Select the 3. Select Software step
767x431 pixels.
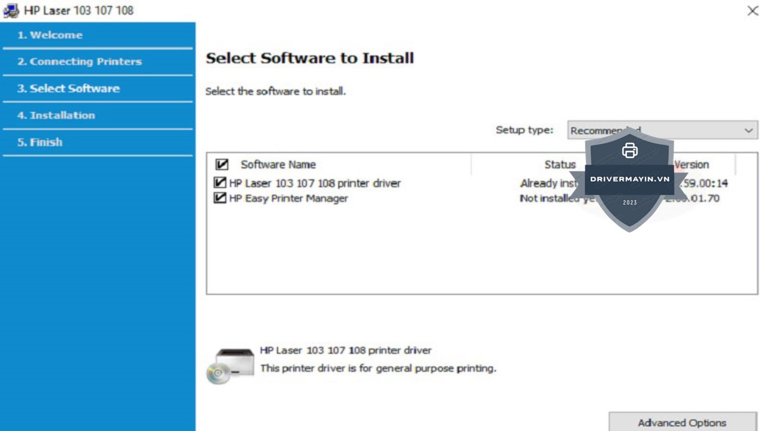(68, 89)
